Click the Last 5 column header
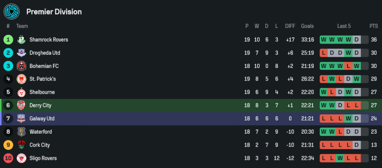 (344, 26)
